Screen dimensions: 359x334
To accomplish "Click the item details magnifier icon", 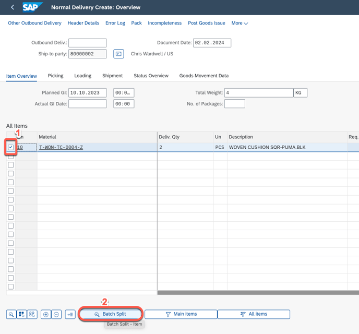I will tap(11, 314).
